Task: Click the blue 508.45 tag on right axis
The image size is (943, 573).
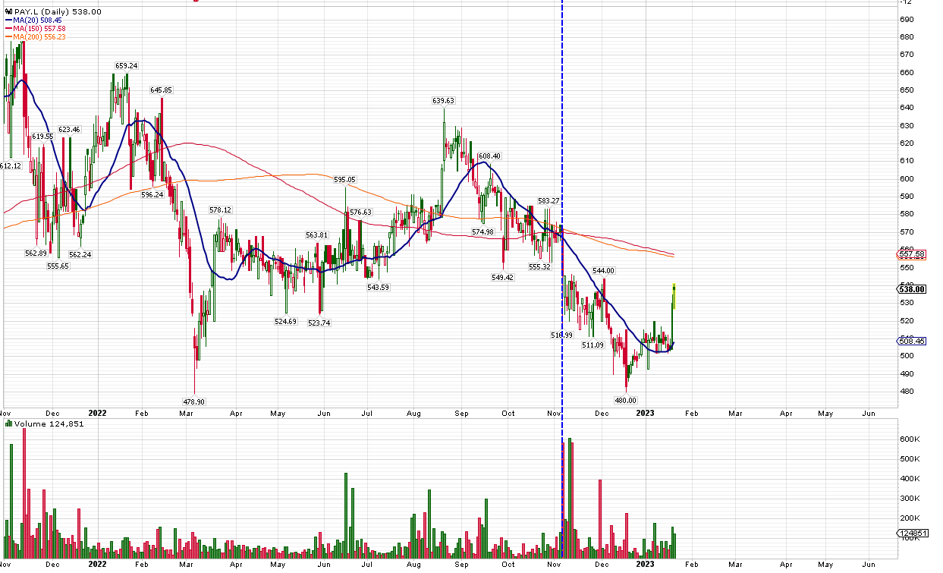Action: point(912,342)
